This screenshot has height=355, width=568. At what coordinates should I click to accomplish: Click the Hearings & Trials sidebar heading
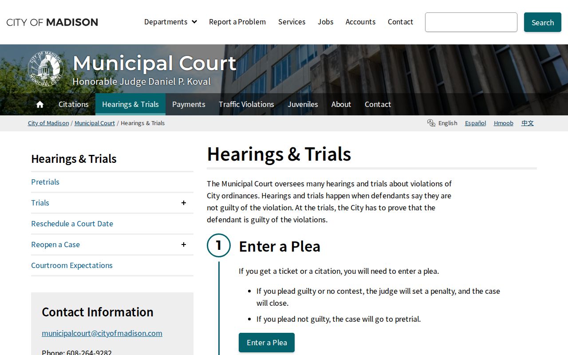[x=74, y=159]
